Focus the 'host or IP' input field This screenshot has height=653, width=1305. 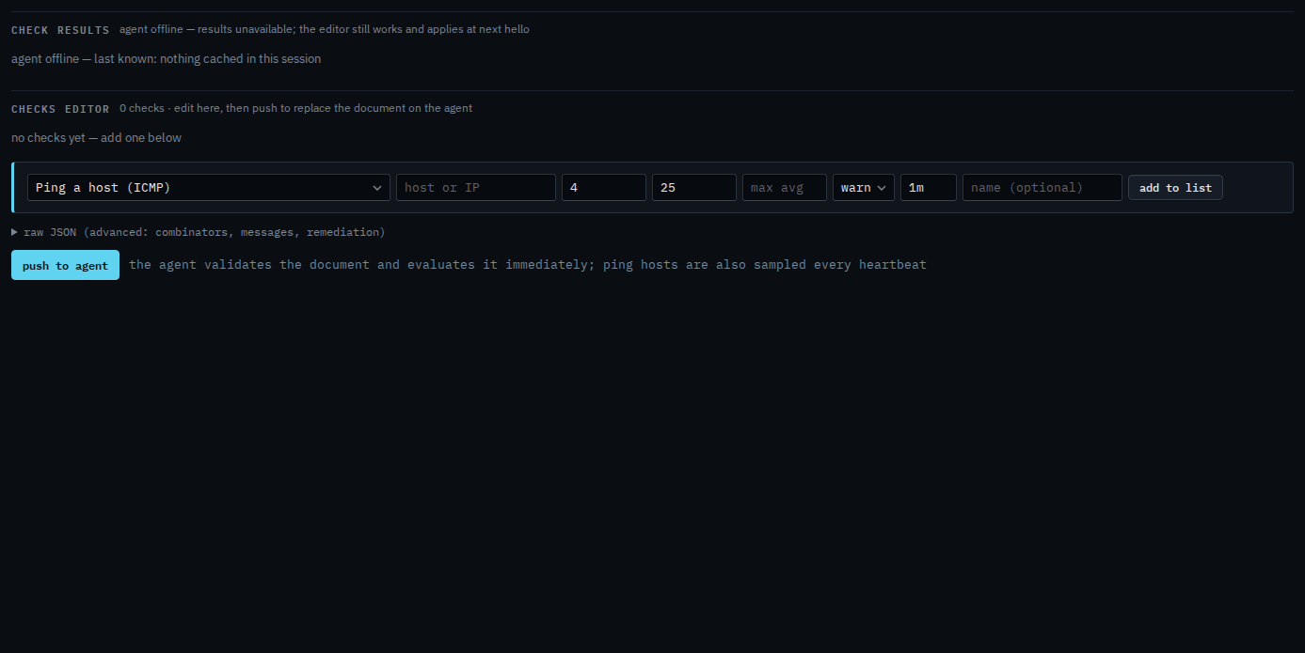(476, 188)
